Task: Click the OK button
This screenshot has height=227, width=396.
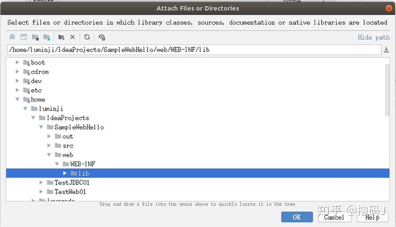Action: pos(297,217)
